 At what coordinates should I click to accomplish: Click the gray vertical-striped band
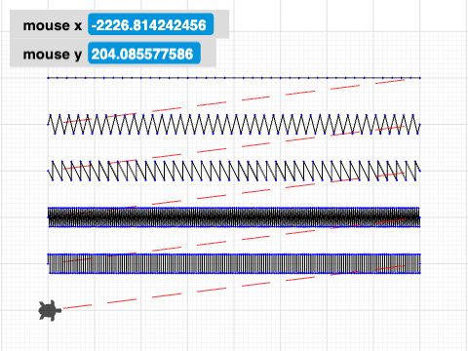[x=234, y=263]
